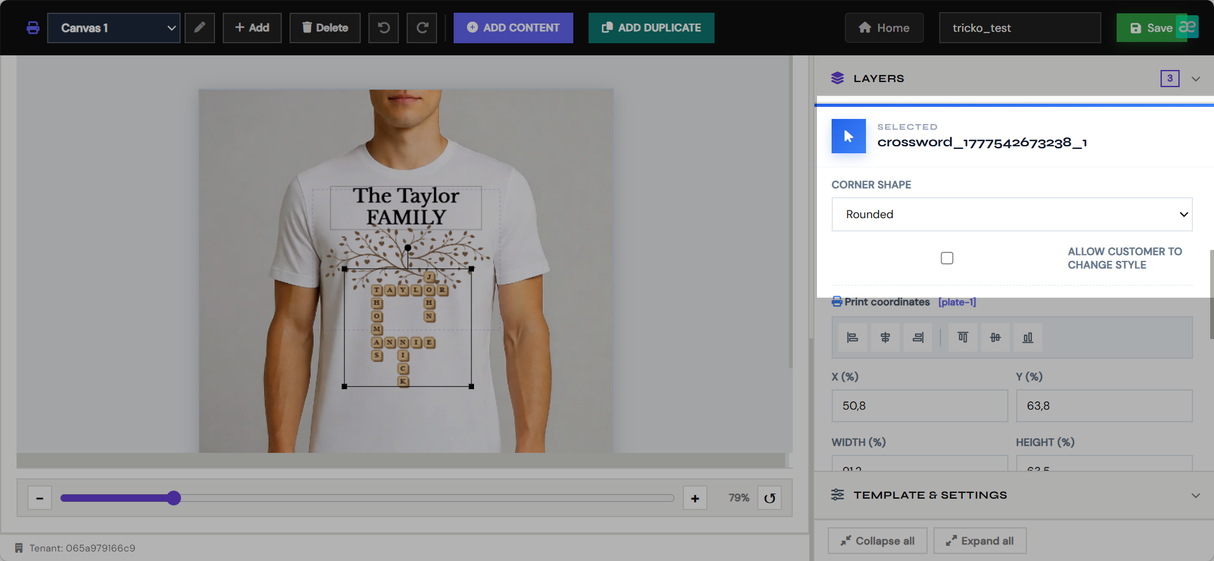Click the X (%) input field
The image size is (1214, 561).
tap(919, 406)
